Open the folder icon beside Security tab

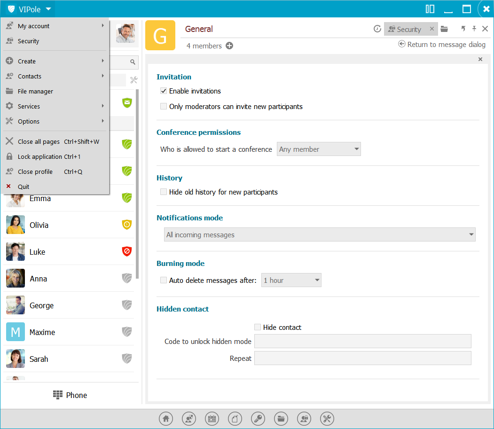(x=444, y=29)
